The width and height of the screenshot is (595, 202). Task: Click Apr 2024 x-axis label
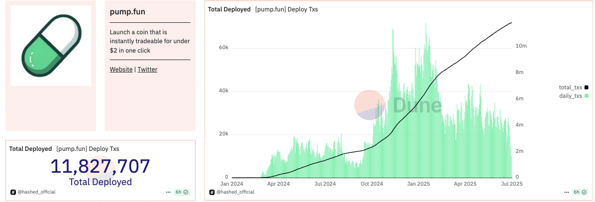279,184
